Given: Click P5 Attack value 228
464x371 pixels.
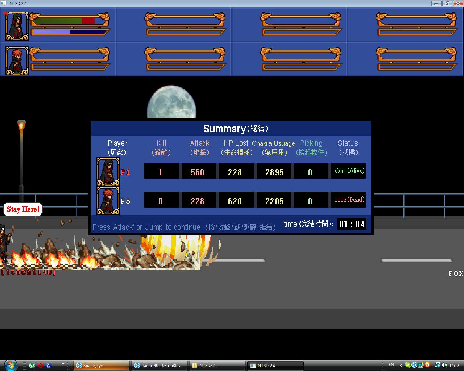Looking at the screenshot, I should [x=199, y=200].
